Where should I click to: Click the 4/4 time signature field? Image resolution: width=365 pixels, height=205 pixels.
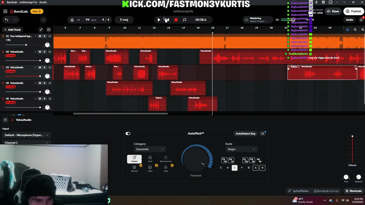[x=106, y=20]
